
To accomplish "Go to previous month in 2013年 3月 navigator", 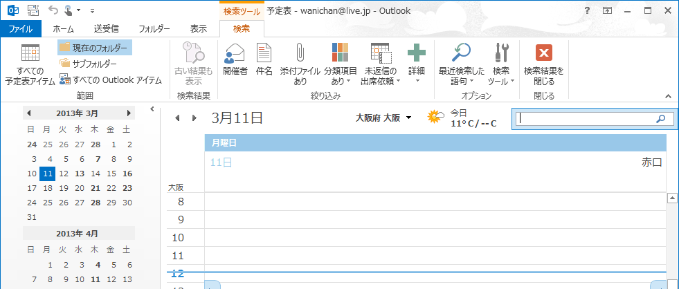I will [x=29, y=113].
